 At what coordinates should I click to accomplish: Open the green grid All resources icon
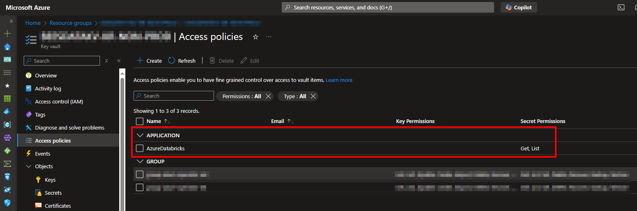coord(7,99)
